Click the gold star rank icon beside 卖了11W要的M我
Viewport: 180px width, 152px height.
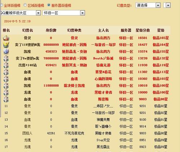point(6,45)
